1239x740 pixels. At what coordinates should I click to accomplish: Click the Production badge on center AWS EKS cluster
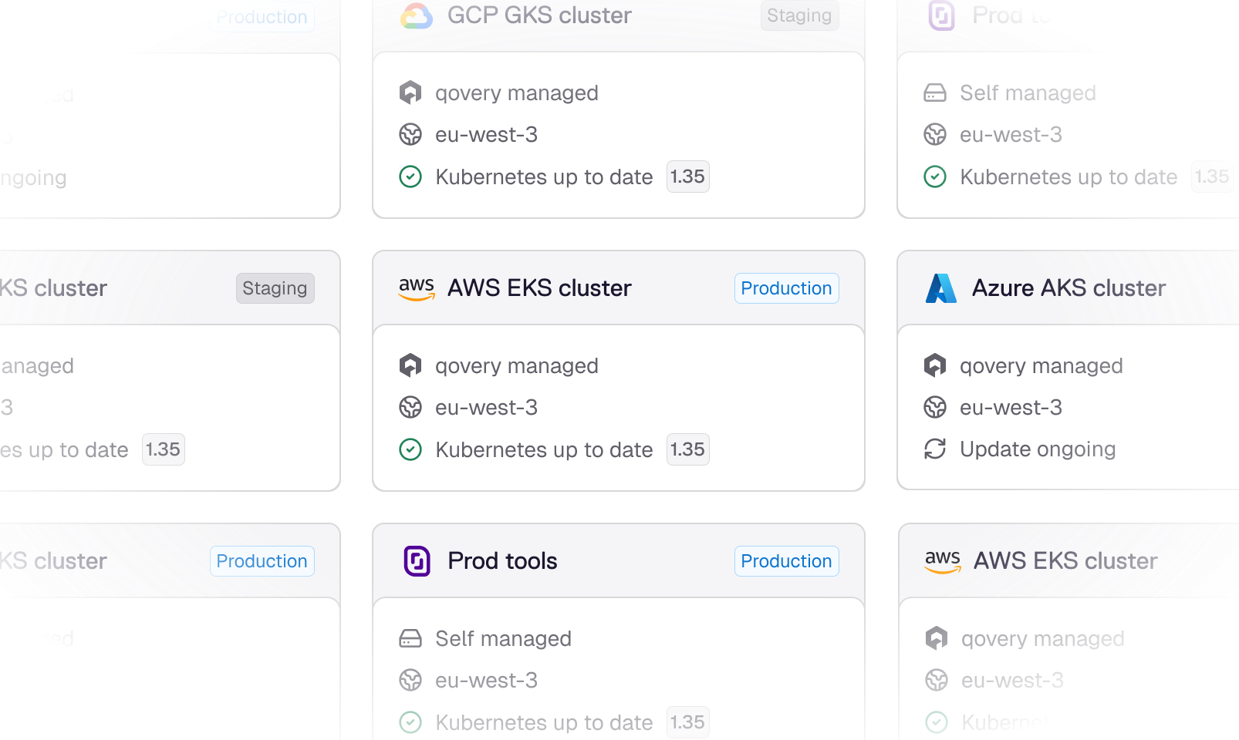786,288
